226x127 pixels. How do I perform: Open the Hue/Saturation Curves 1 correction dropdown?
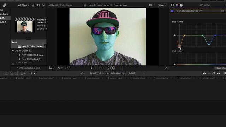click(x=189, y=11)
